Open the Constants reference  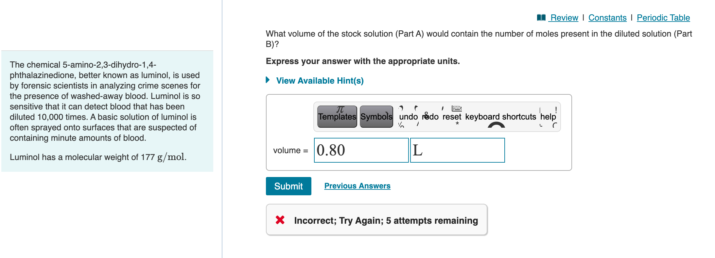pyautogui.click(x=607, y=18)
